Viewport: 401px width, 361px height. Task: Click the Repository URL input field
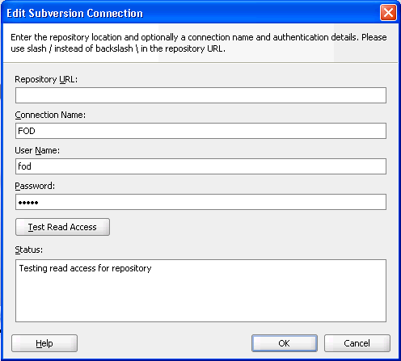pos(200,95)
